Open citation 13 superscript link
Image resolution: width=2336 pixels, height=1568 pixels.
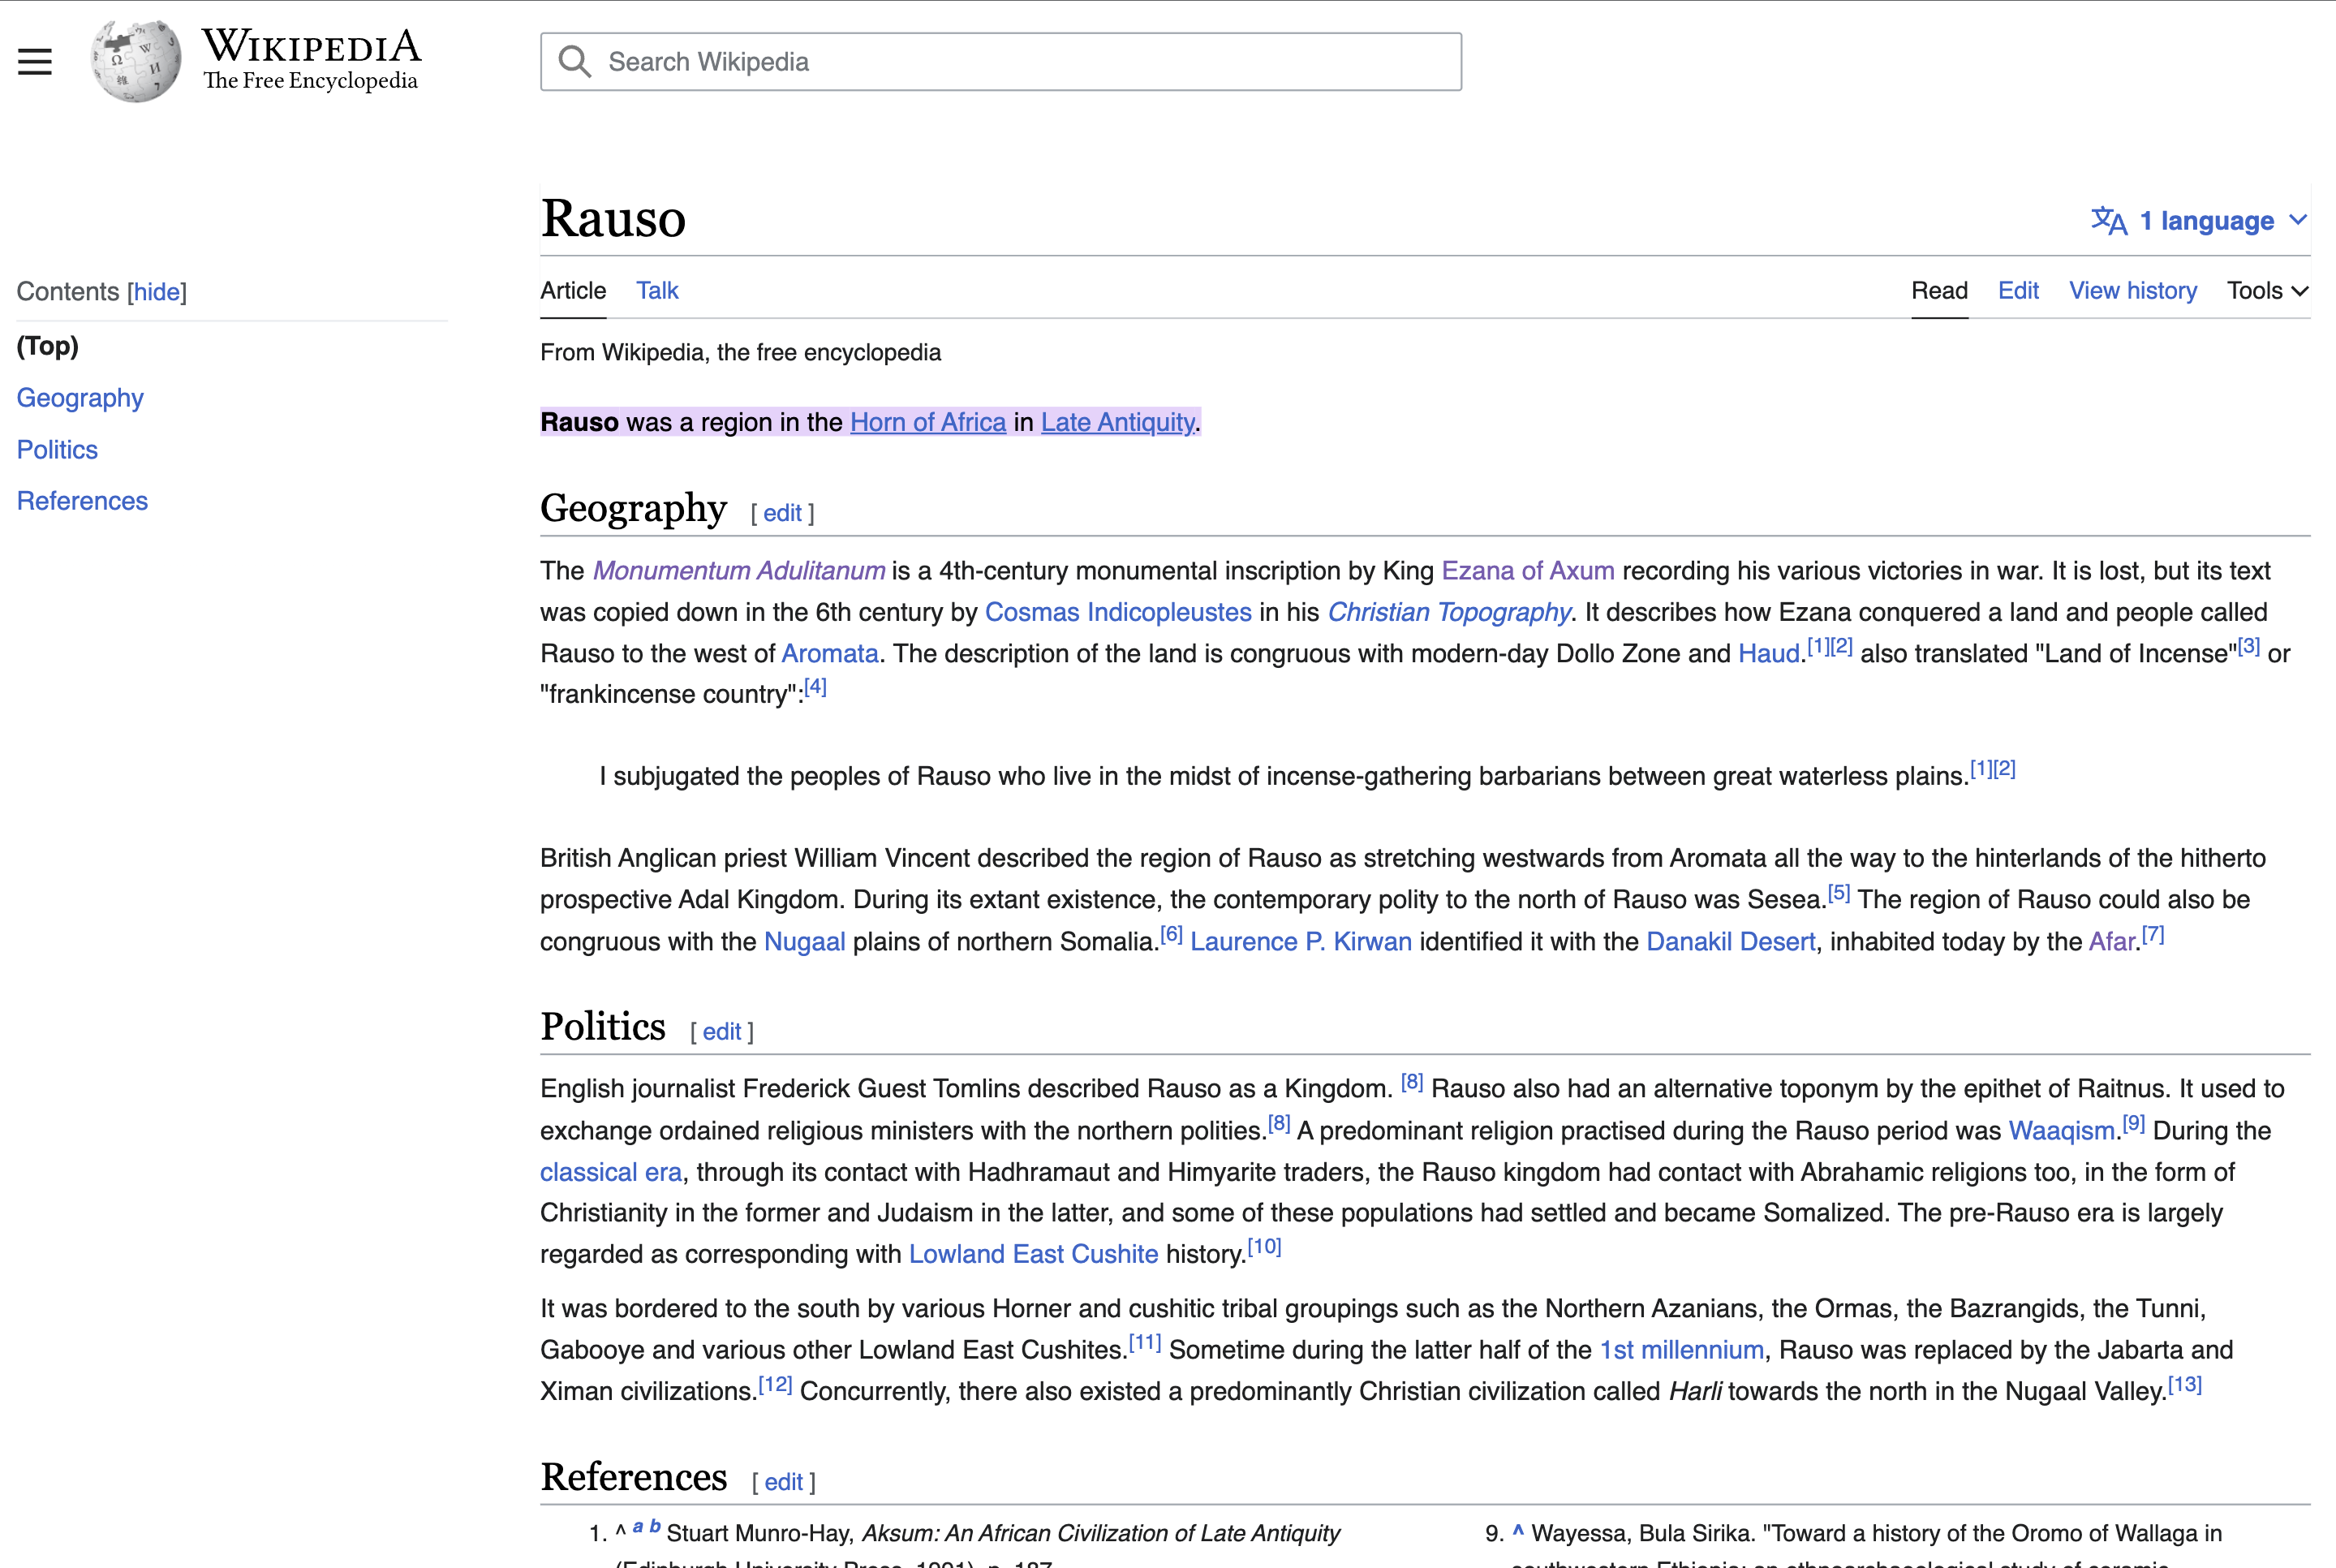pos(2184,1385)
